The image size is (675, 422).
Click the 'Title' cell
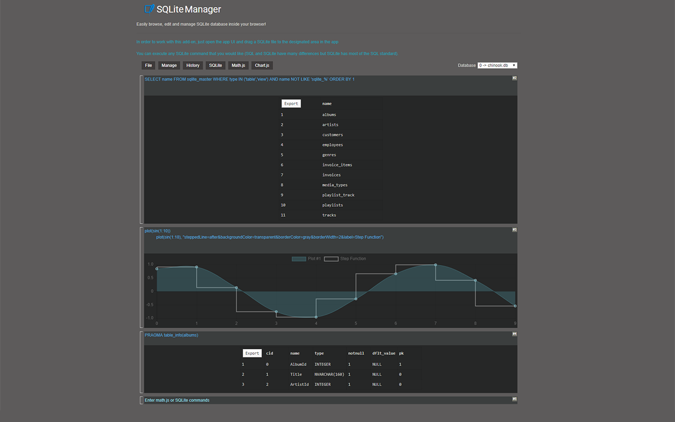pos(296,375)
